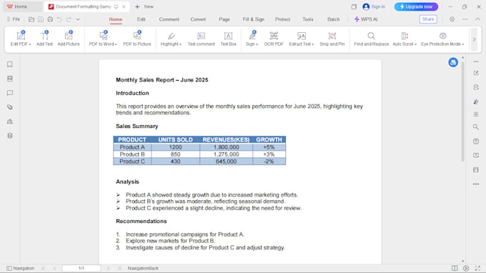Enable Eye Protection Mode
Image resolution: width=486 pixels, height=273 pixels.
tap(442, 39)
